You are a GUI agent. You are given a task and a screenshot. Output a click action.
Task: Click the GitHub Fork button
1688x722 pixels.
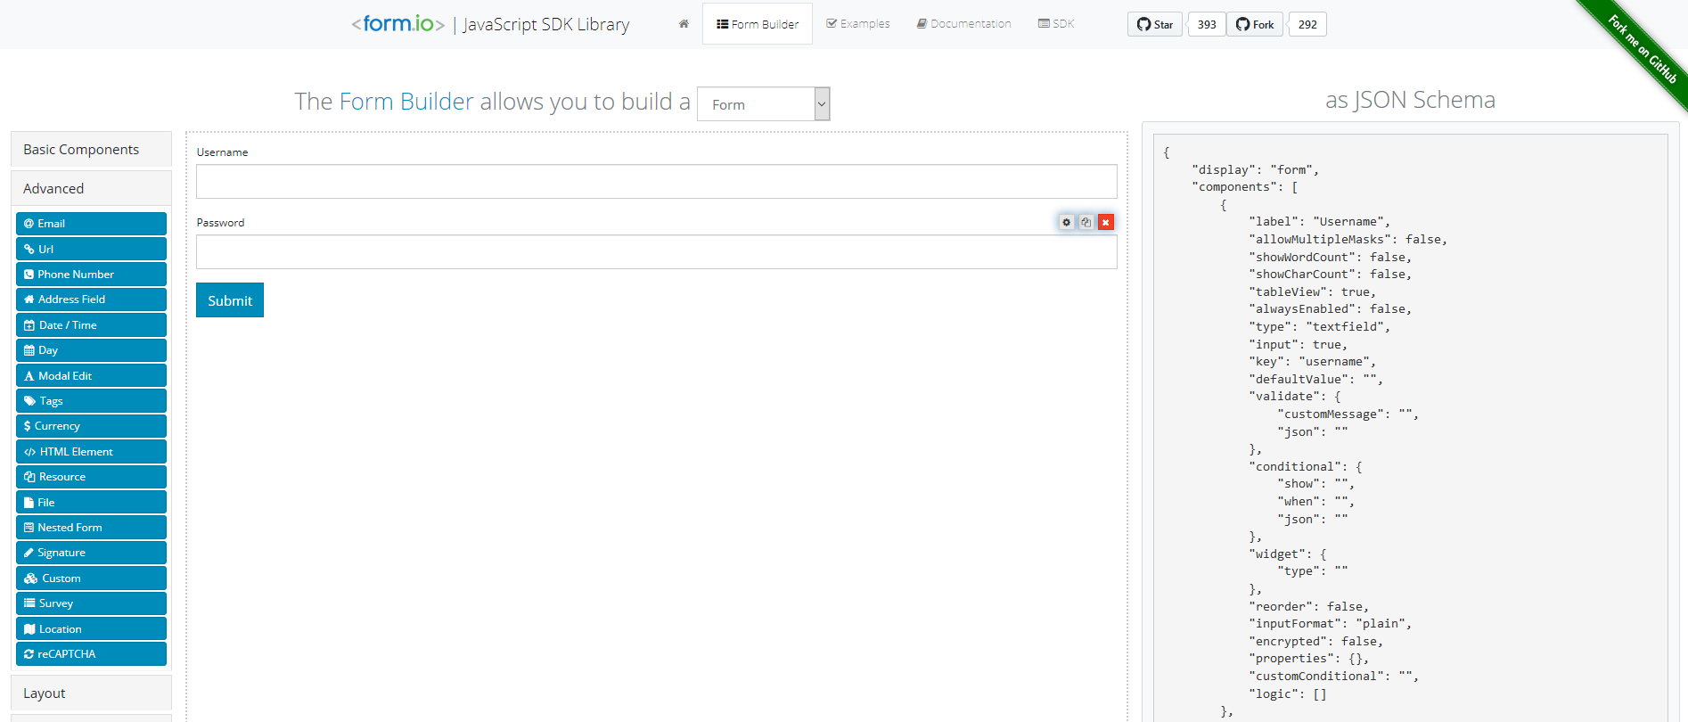click(1255, 24)
